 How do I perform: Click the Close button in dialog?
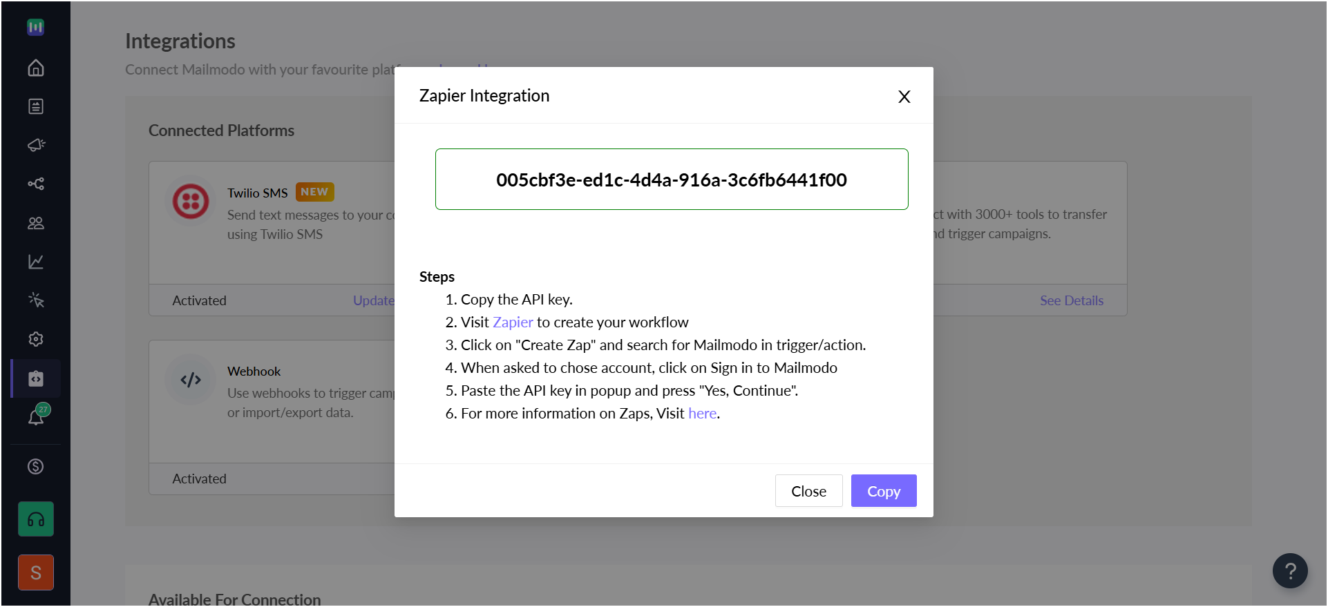(808, 491)
